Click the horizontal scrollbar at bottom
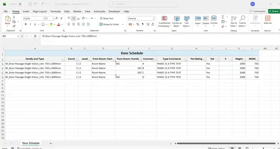280x149 pixels. pyautogui.click(x=226, y=143)
